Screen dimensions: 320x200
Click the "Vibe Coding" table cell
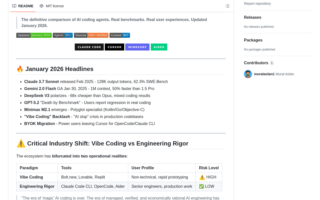[x=37, y=177]
